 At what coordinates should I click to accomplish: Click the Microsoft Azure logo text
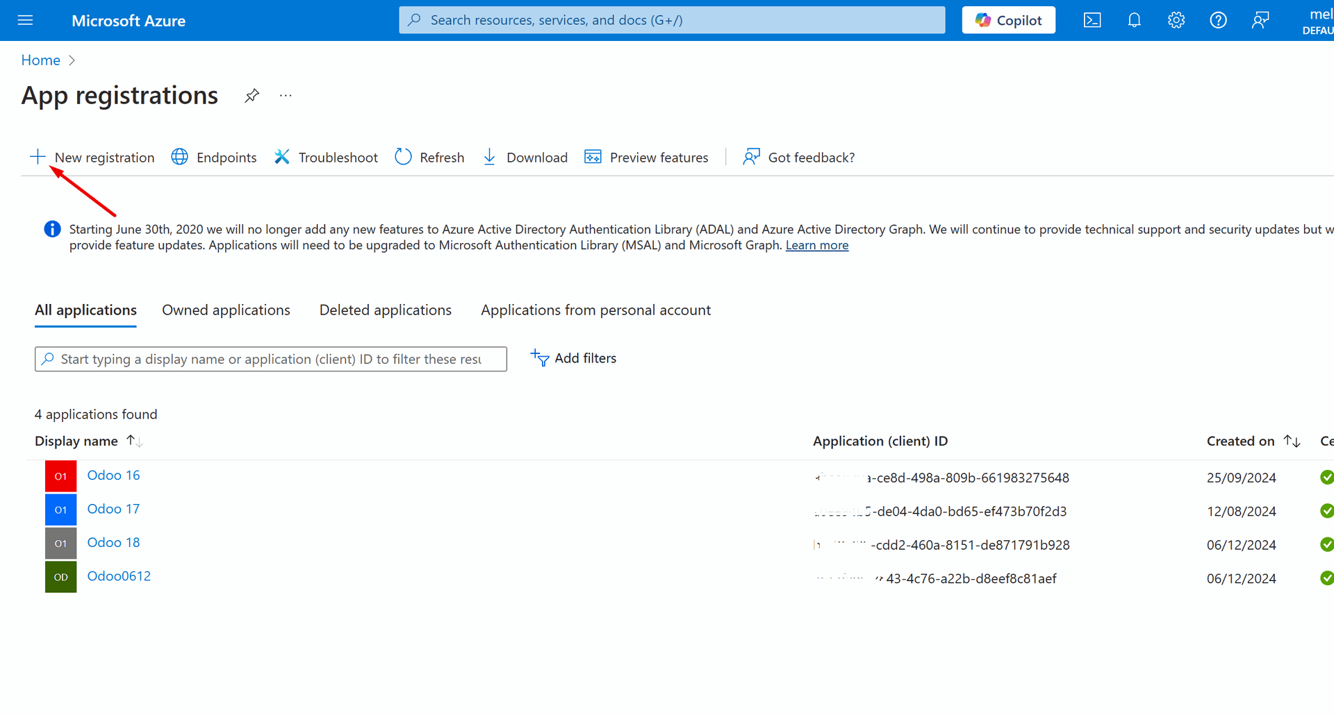pos(129,21)
